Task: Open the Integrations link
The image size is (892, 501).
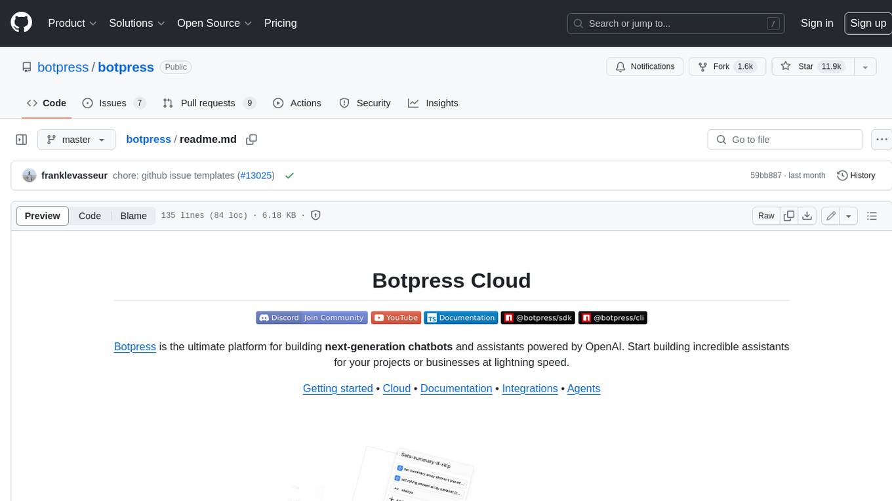Action: coord(530,388)
